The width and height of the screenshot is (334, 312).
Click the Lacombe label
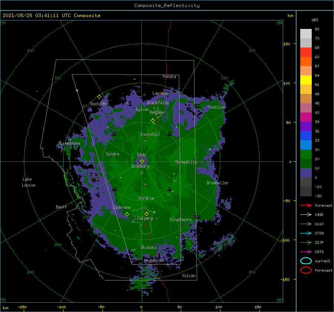point(160,93)
